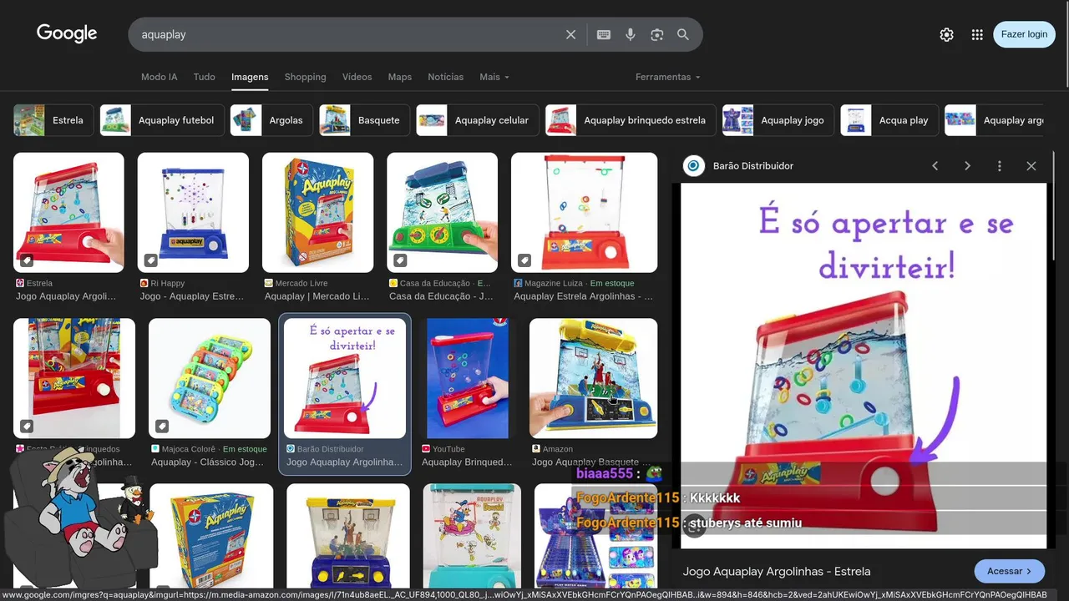Open the selected Barão Distribuidor thumbnail
Viewport: 1069px width, 601px height.
[345, 378]
